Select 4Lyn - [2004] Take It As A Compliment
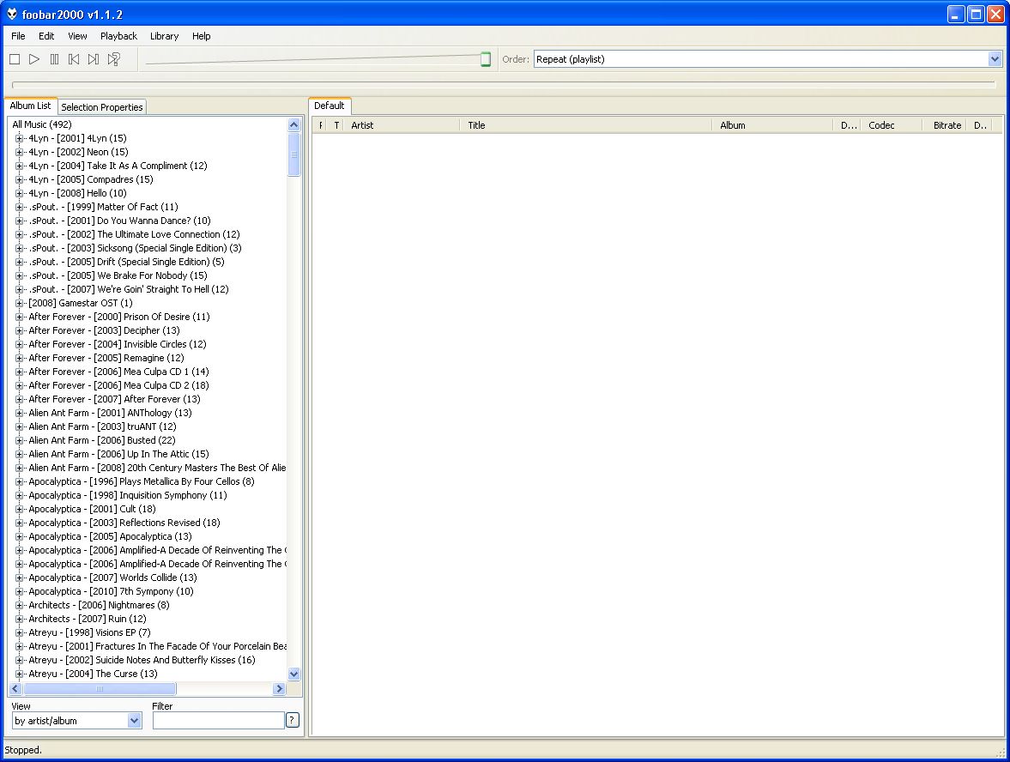Screen dimensions: 1010x762 click(x=118, y=166)
